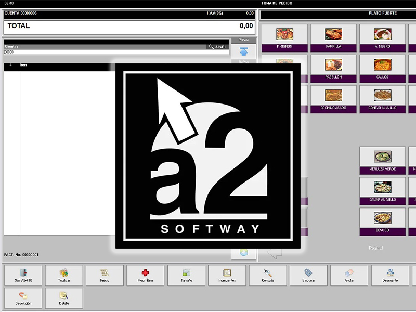416x312 pixels.
Task: Open the Tamaño size option
Action: pyautogui.click(x=186, y=276)
